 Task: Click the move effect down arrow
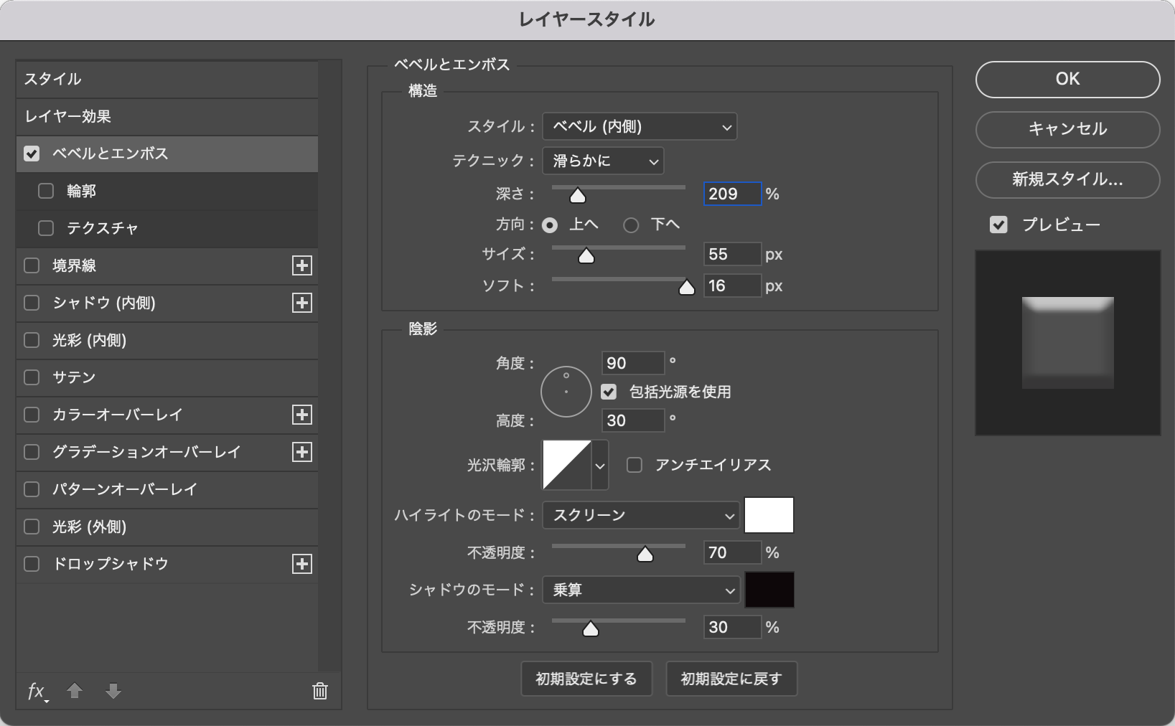coord(113,691)
